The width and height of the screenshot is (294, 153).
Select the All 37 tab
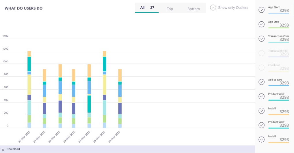(x=147, y=8)
